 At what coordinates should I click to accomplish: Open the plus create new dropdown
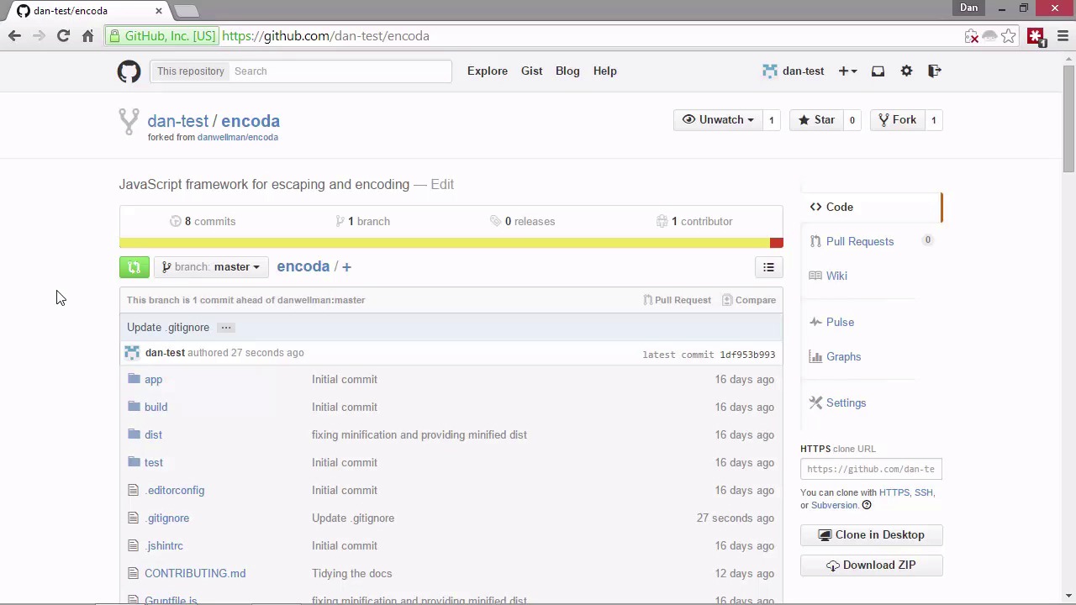pos(847,71)
